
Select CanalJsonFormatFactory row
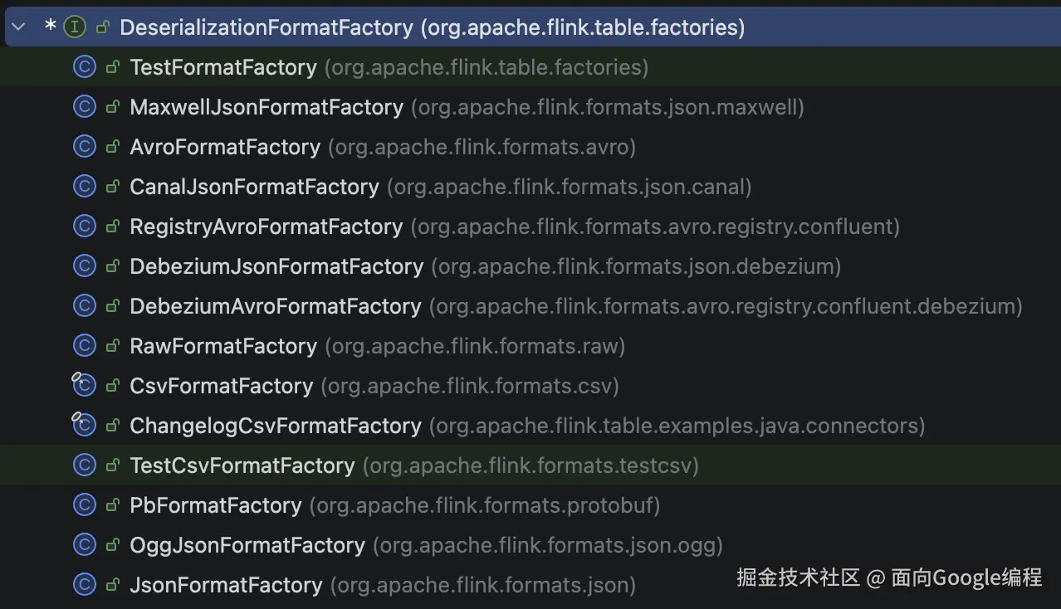[254, 186]
